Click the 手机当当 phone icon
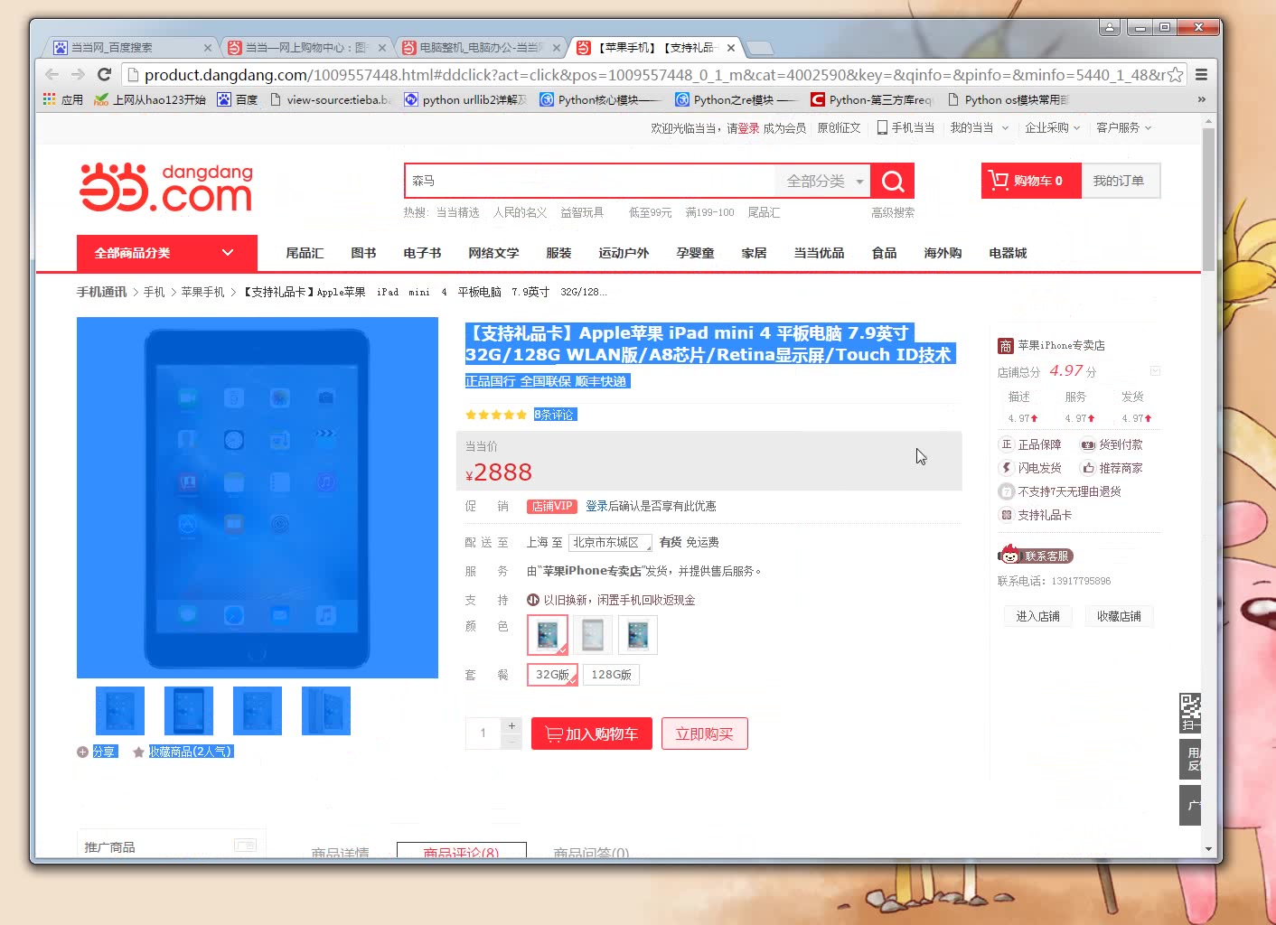 pos(882,127)
